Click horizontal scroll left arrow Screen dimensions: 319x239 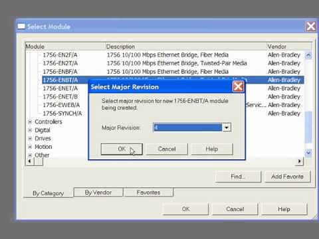[30, 161]
